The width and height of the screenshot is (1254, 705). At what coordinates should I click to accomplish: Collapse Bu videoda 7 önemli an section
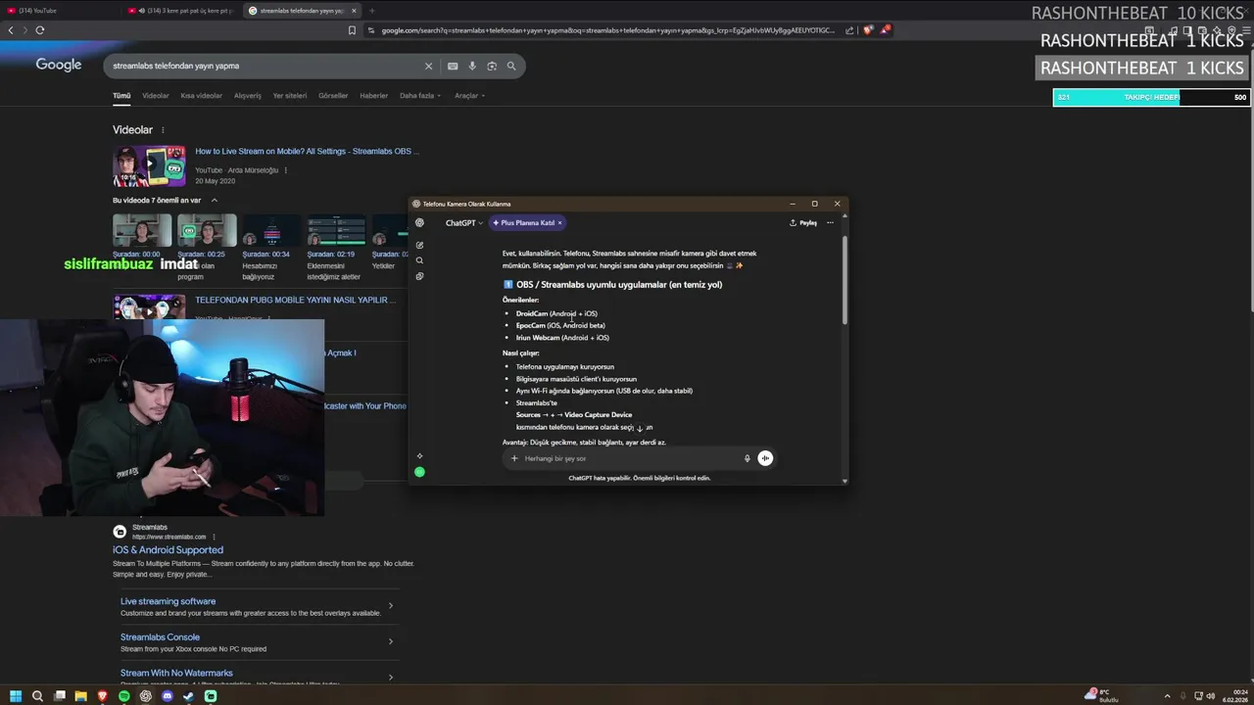point(215,200)
